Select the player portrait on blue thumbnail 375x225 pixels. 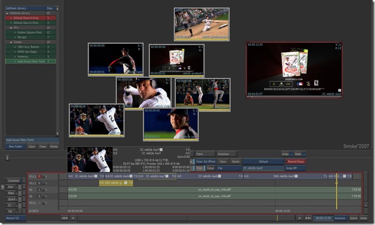(x=171, y=124)
